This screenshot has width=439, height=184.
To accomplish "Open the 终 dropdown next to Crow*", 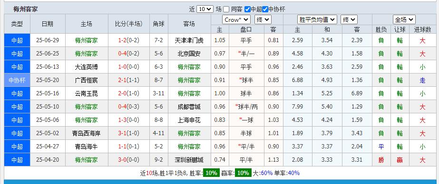I will (263, 19).
